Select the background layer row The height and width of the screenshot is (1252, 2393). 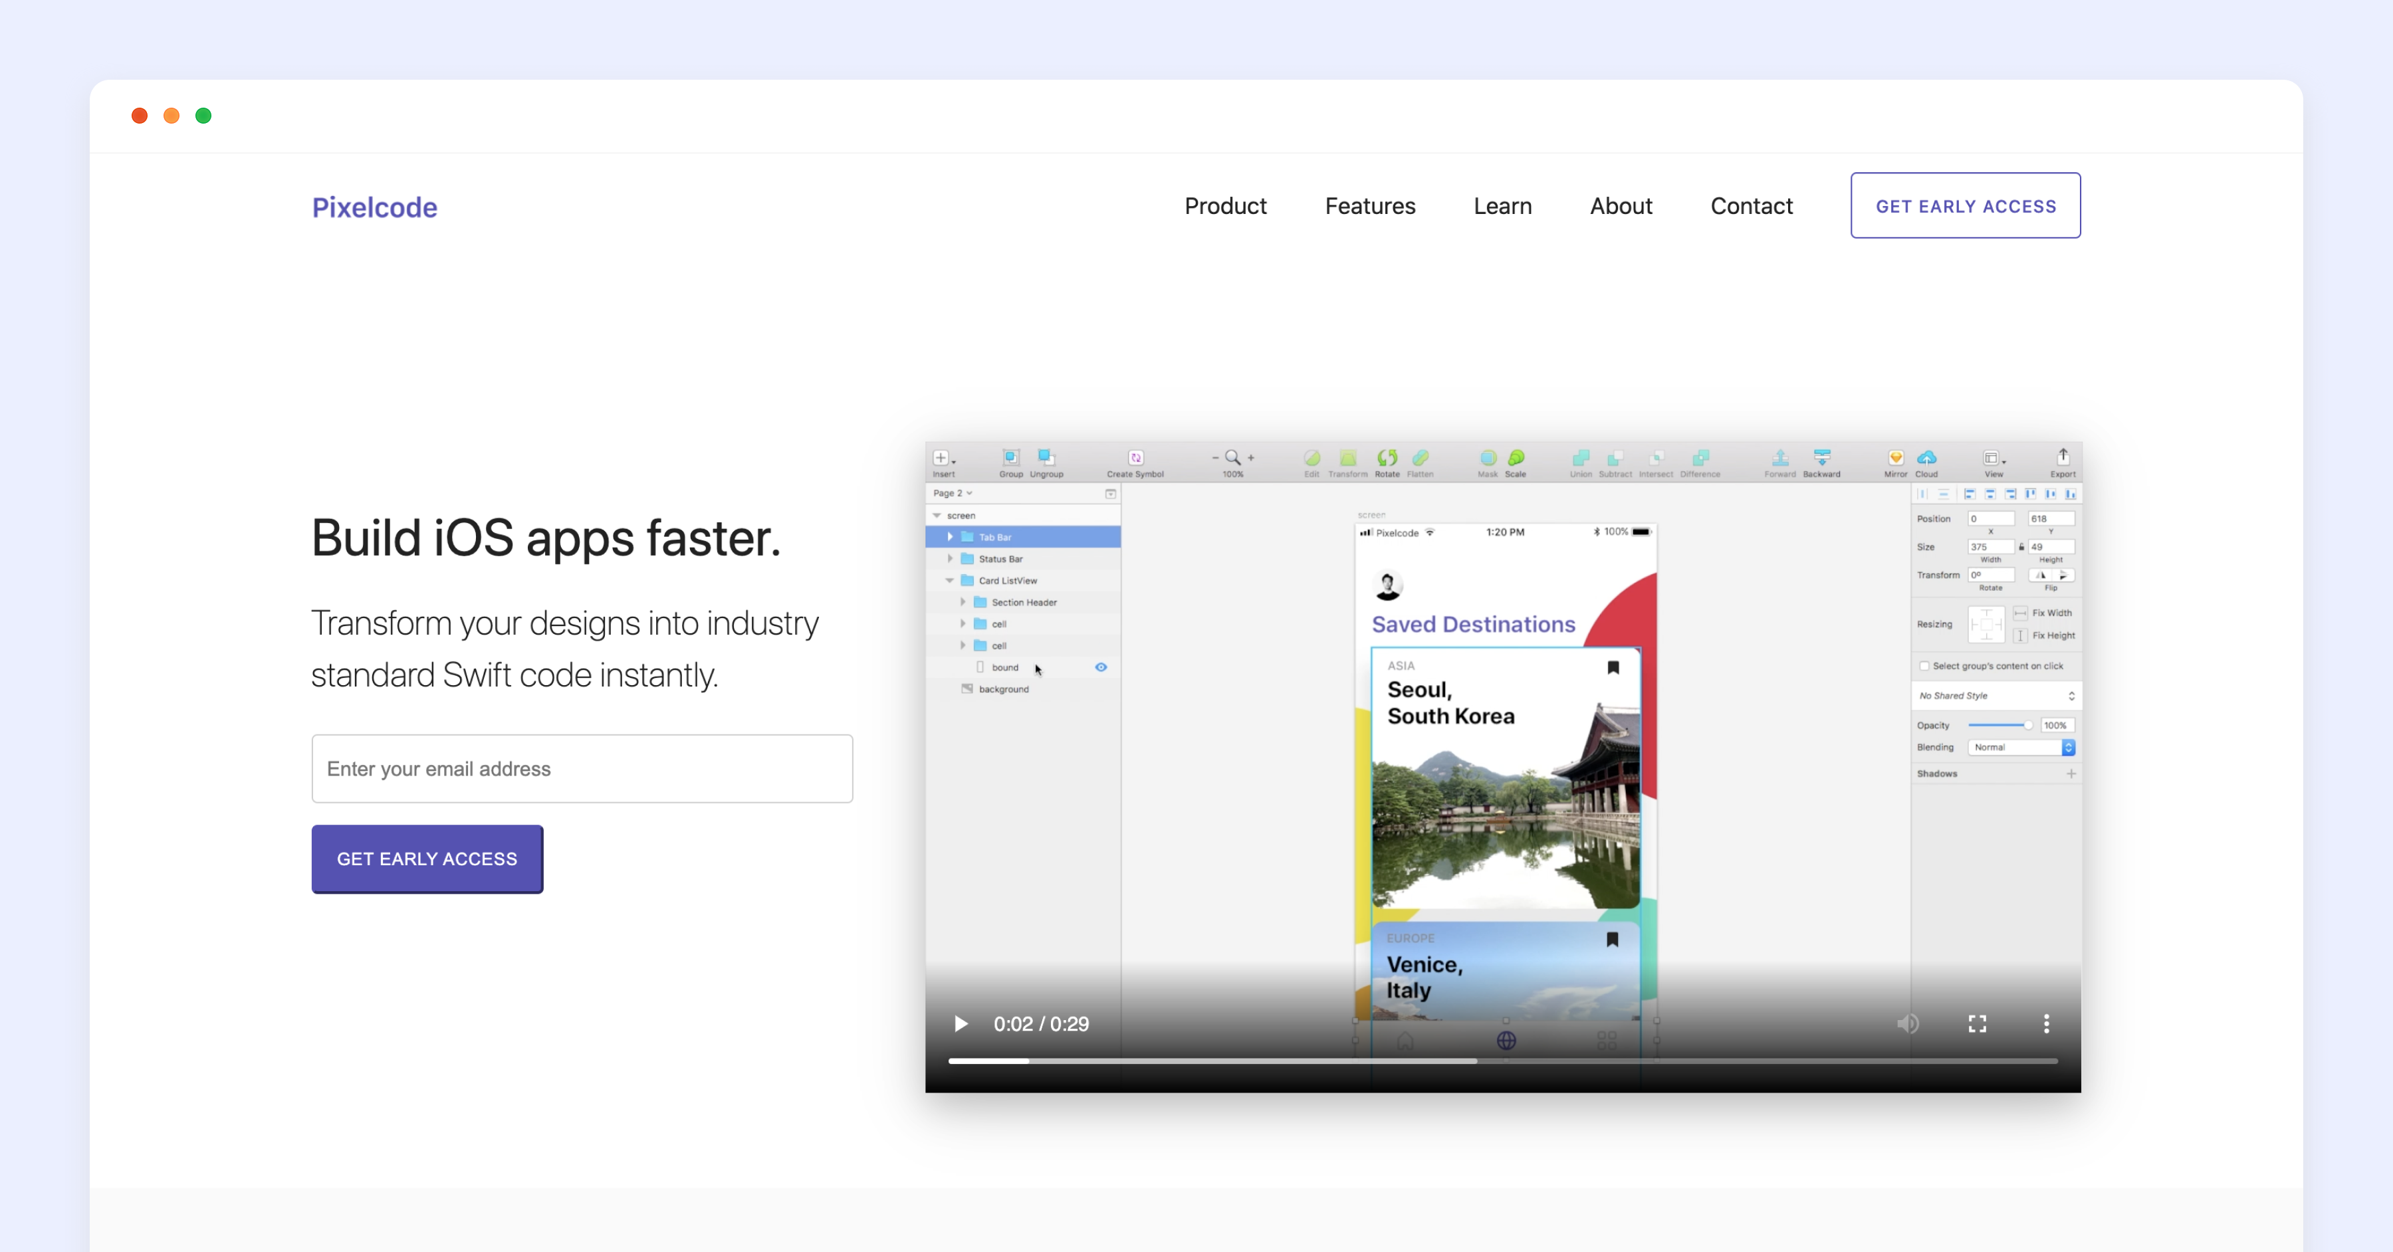pos(1023,690)
